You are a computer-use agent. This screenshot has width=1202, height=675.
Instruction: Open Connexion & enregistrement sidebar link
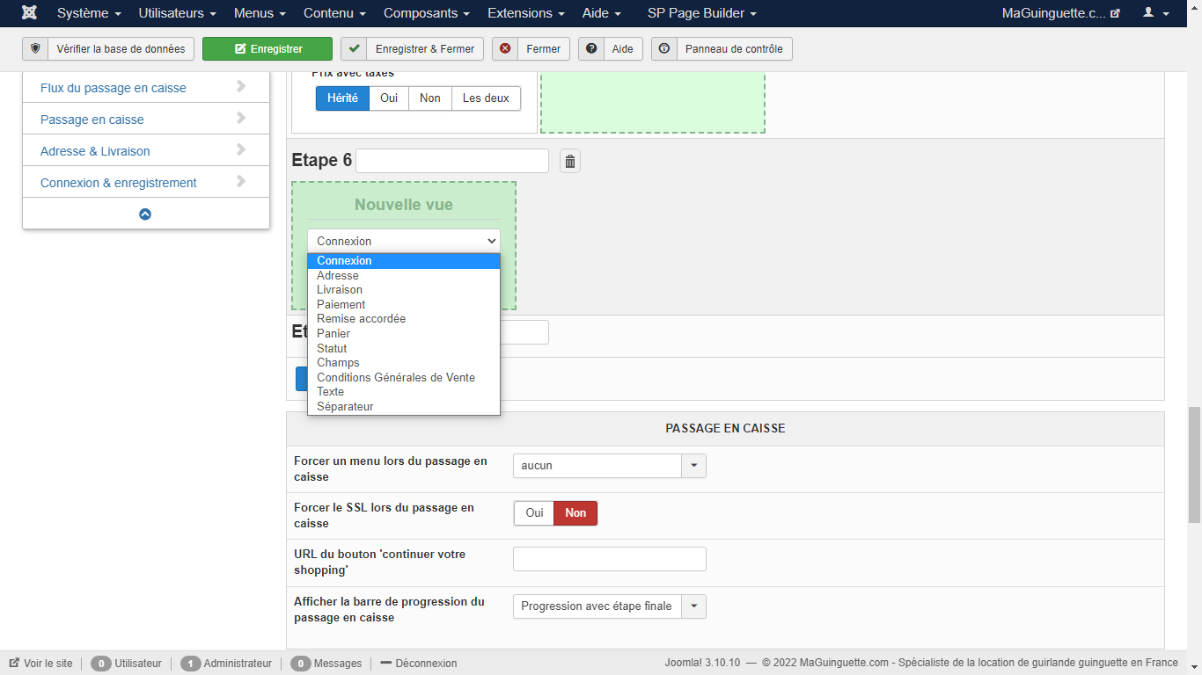[x=119, y=183]
